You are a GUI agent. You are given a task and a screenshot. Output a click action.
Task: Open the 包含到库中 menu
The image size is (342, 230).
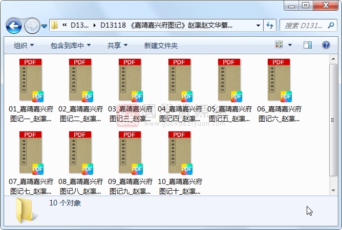(x=71, y=45)
